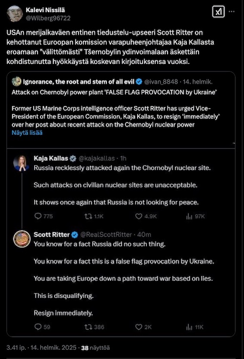The height and width of the screenshot is (359, 244).
Task: Click retweet icon showing 386
Action: 88,327
